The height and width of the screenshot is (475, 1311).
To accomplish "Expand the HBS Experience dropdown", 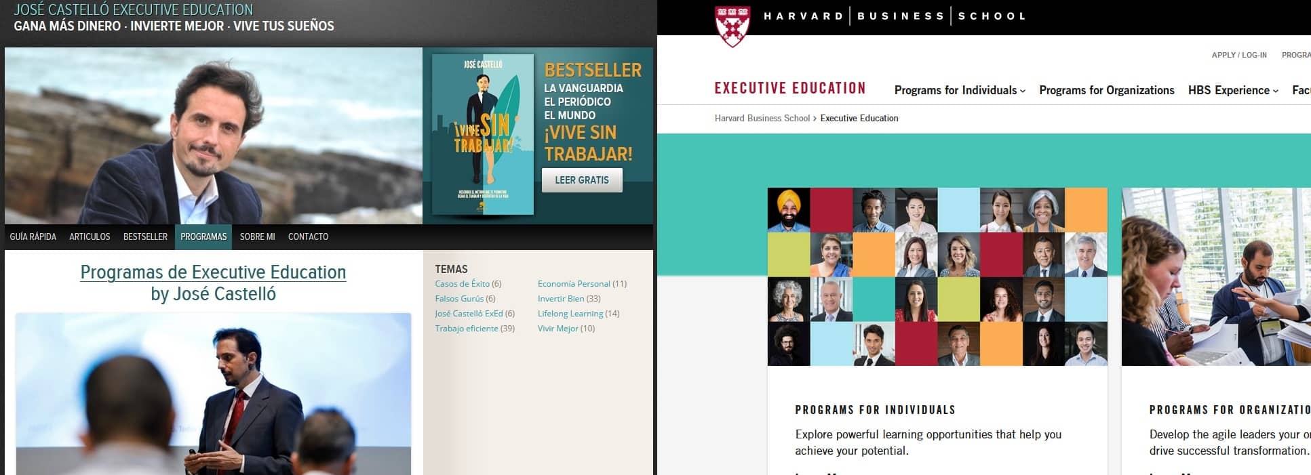I will click(x=1233, y=90).
